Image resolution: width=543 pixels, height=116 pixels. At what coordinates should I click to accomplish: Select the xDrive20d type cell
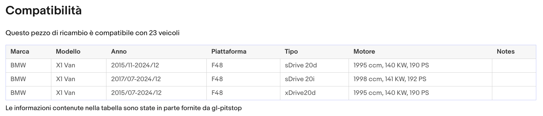click(314, 93)
